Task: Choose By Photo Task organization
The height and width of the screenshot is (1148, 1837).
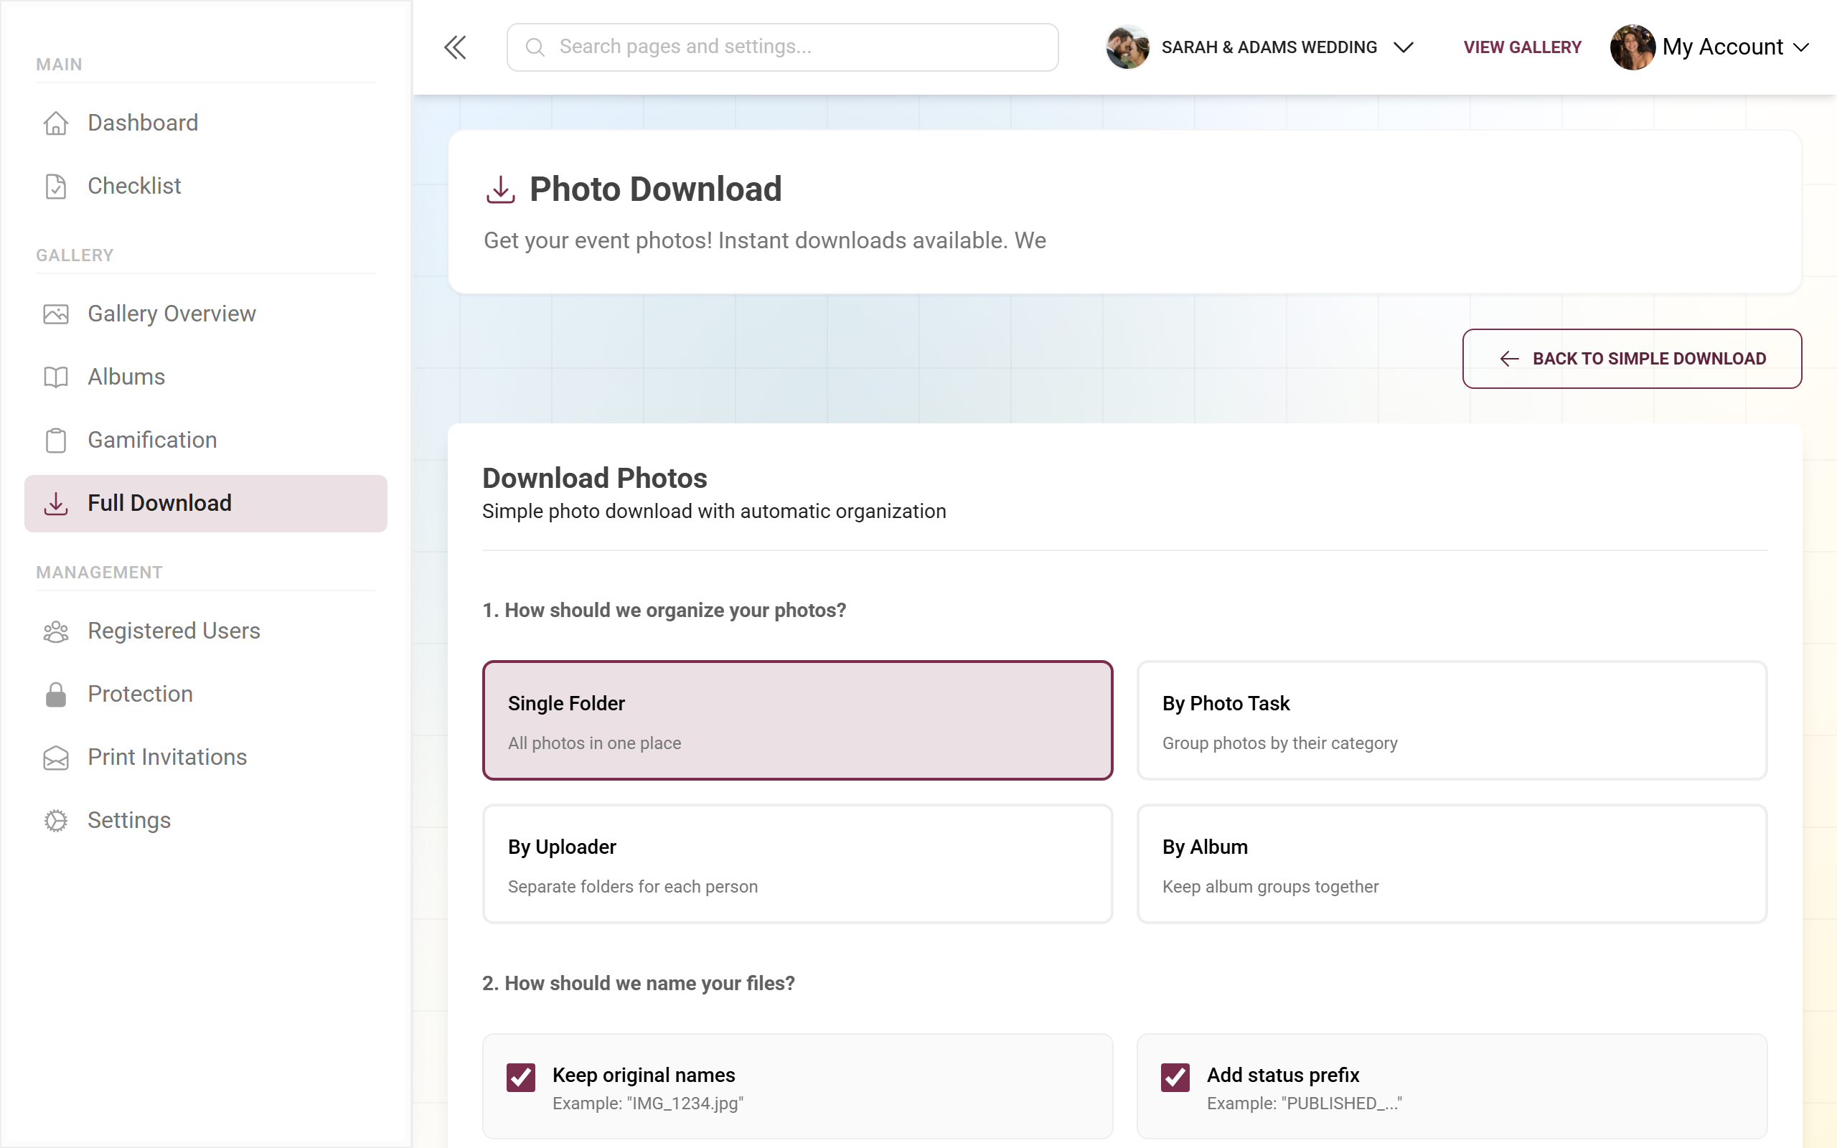Action: tap(1452, 720)
